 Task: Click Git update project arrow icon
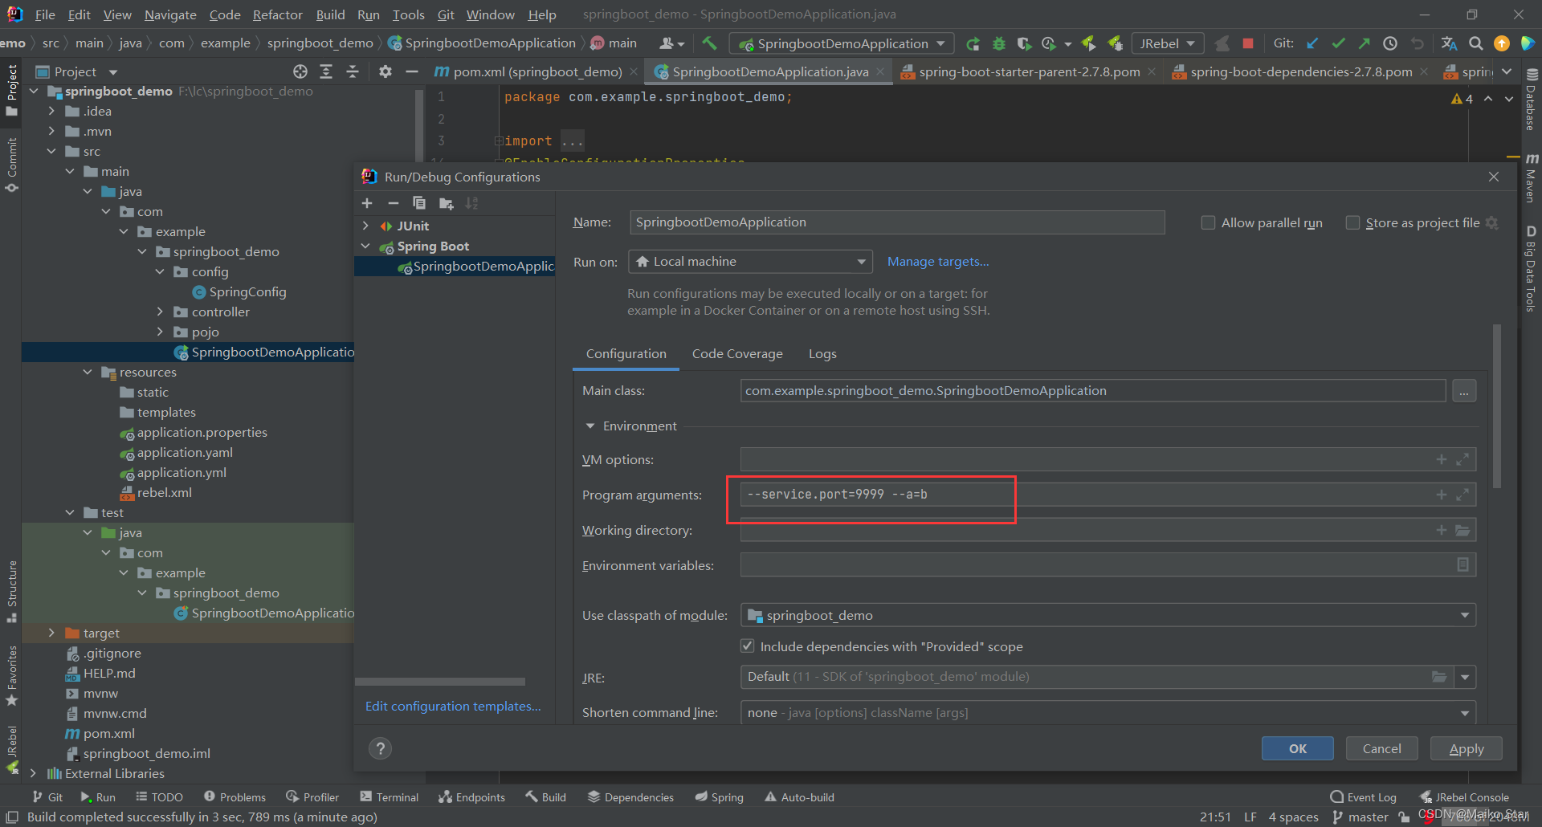pyautogui.click(x=1312, y=43)
